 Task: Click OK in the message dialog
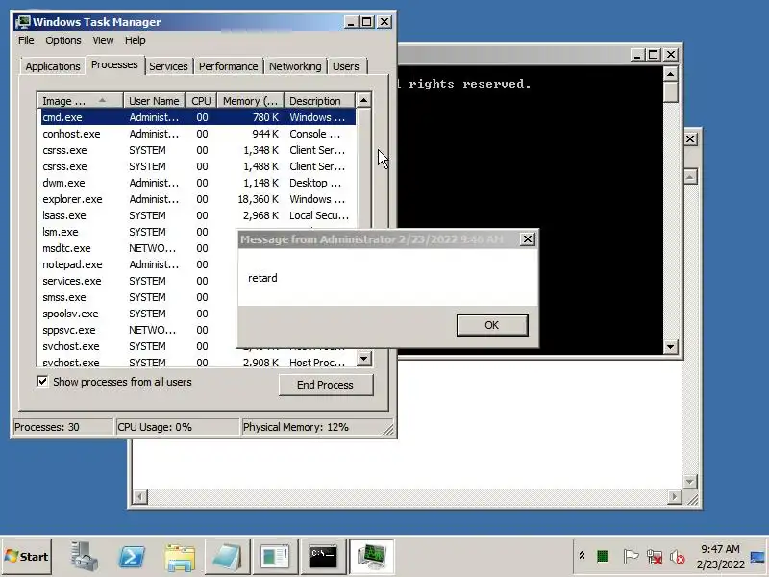tap(492, 325)
